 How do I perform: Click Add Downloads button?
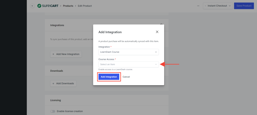tap(63, 83)
